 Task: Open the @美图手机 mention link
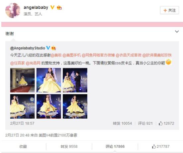coord(72,55)
